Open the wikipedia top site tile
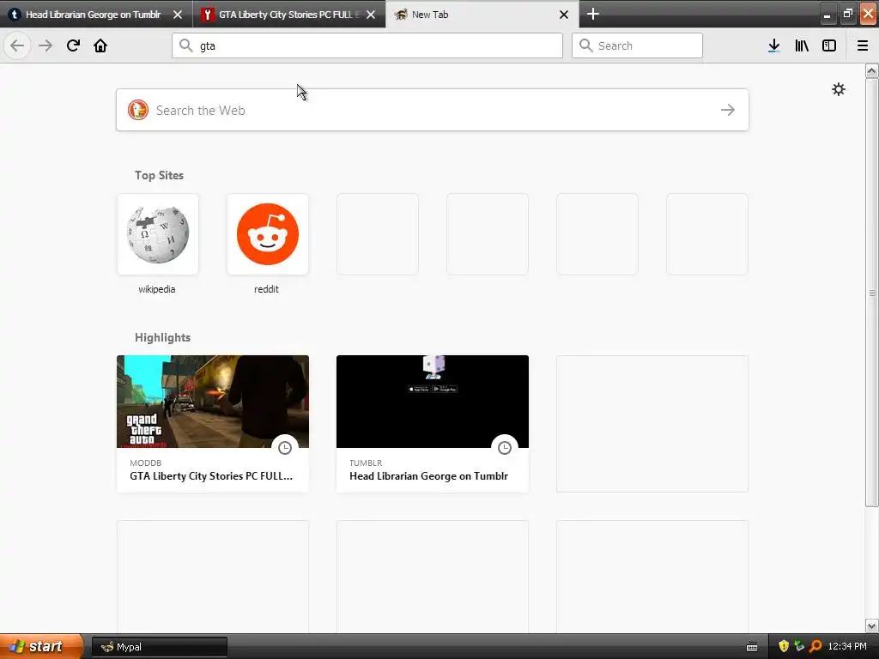This screenshot has width=879, height=659. 158,234
